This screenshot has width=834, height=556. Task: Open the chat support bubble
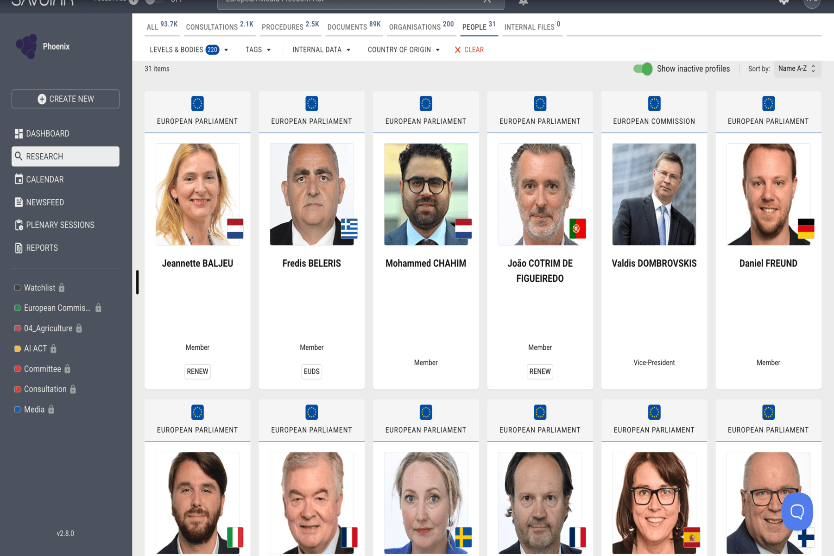[x=797, y=512]
